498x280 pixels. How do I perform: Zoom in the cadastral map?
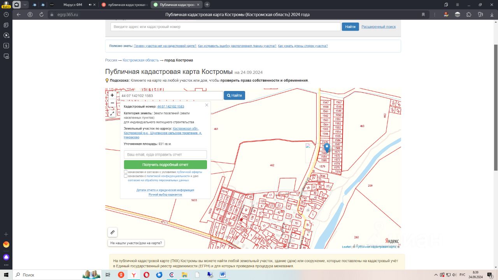[x=112, y=95]
